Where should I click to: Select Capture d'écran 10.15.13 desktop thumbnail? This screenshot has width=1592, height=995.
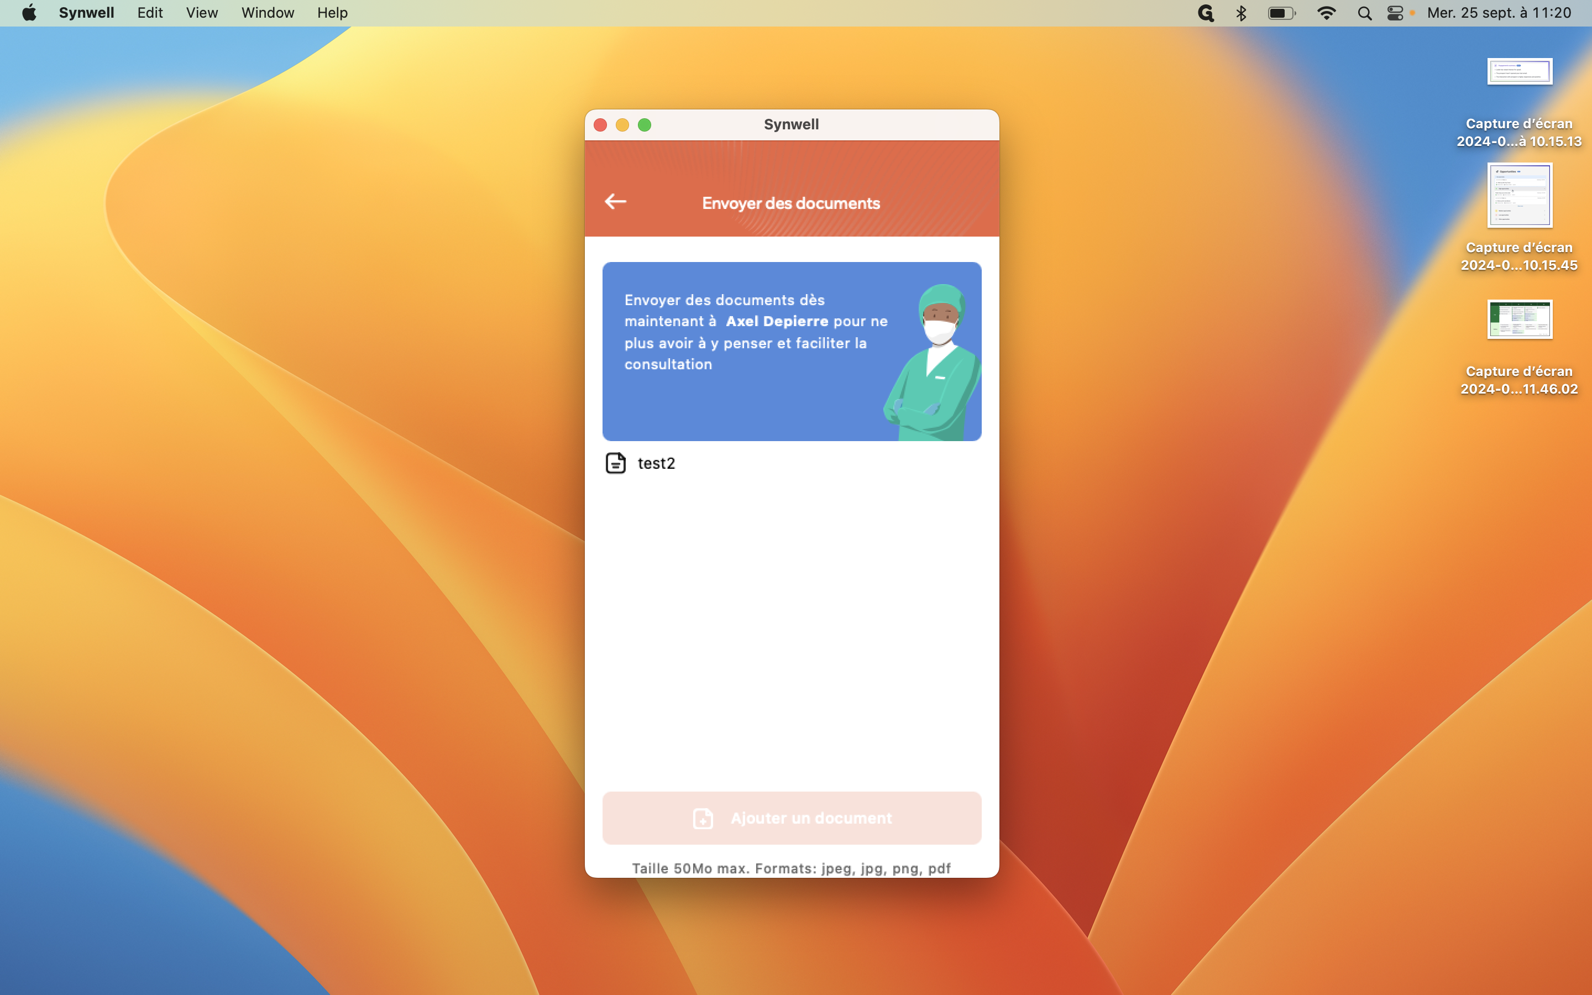pos(1519,71)
